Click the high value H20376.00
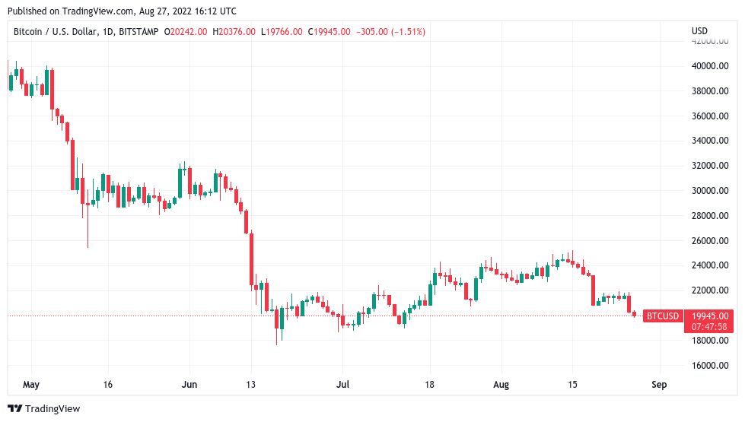Screen dimensions: 745x422 (234, 32)
